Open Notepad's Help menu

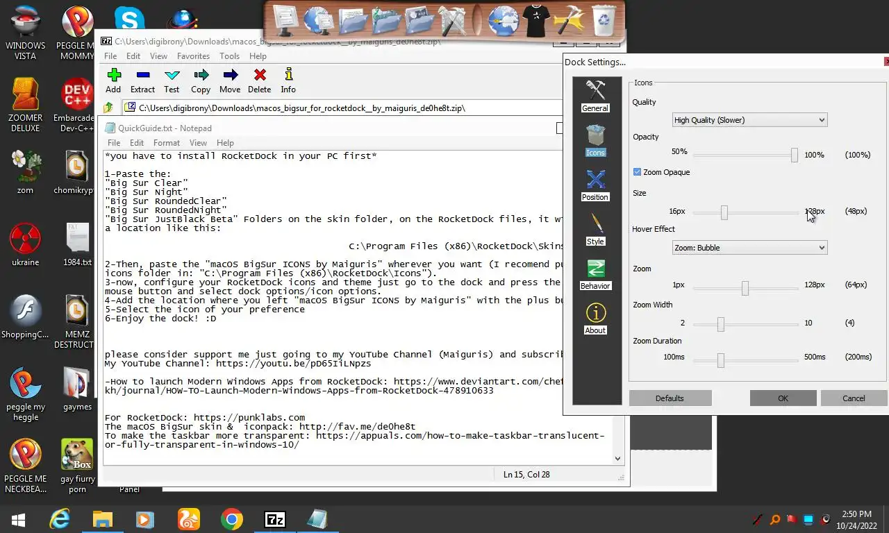[225, 143]
